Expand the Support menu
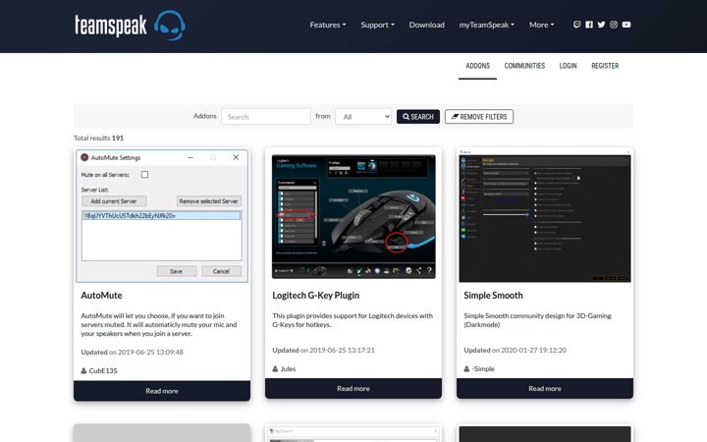The height and width of the screenshot is (442, 707). [x=377, y=25]
